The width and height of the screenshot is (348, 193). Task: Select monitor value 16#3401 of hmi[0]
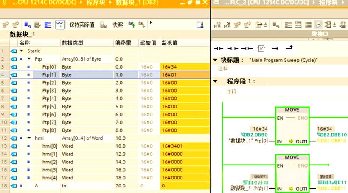pyautogui.click(x=185, y=146)
